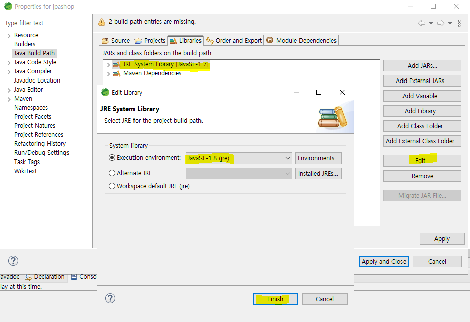Click the Add JARs... button
The width and height of the screenshot is (470, 322).
422,65
